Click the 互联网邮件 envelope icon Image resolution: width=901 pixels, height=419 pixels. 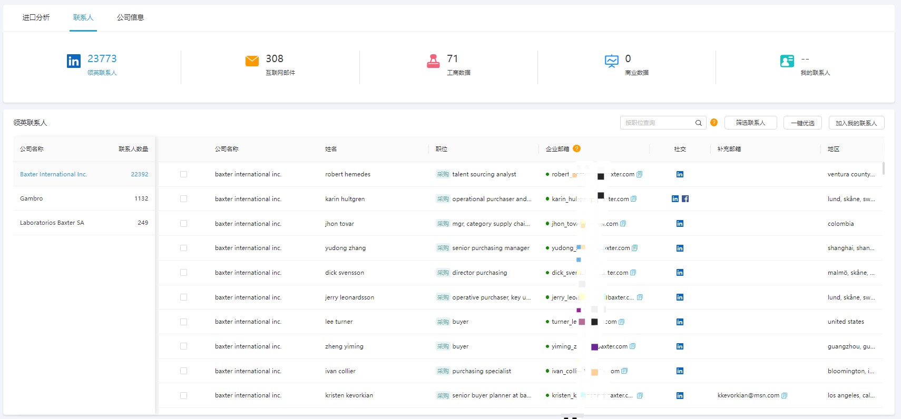[x=252, y=61]
